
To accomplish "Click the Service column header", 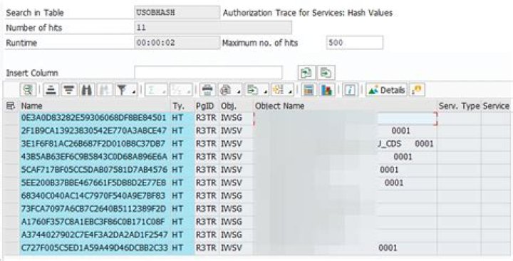I will pos(496,106).
